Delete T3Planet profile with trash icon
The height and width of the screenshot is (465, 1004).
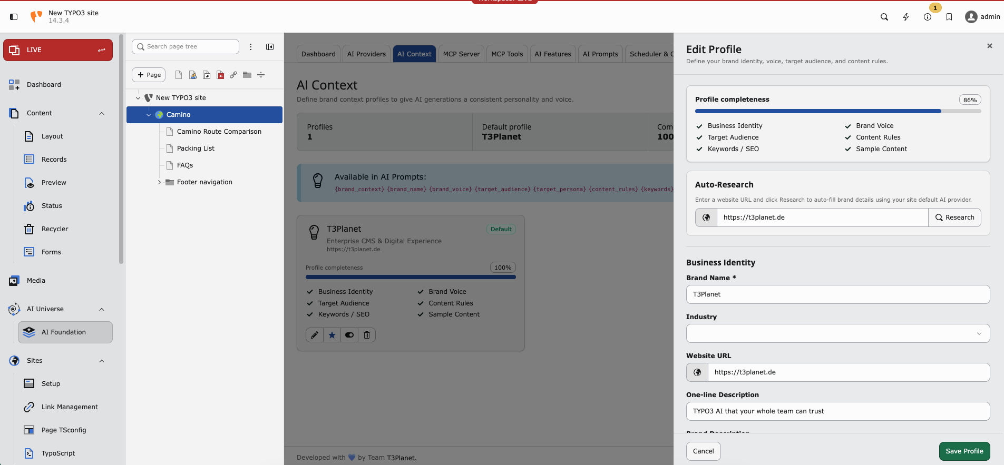coord(367,335)
